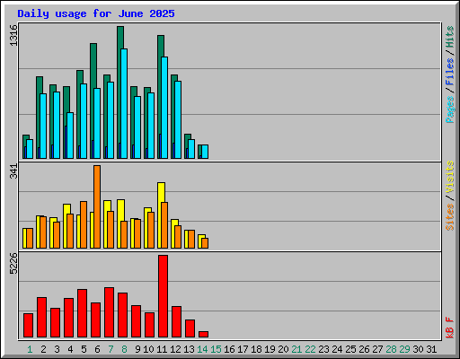Click the 1316 hits axis value
The width and height of the screenshot is (460, 359).
tap(13, 35)
